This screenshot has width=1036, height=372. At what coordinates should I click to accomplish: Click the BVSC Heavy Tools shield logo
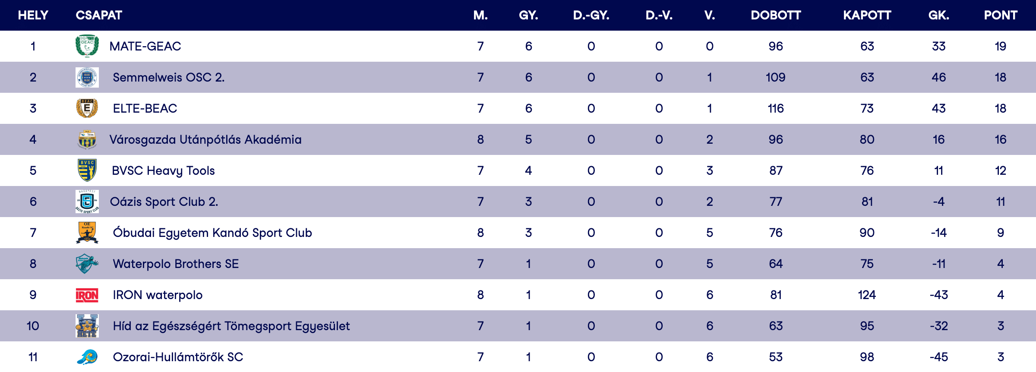(87, 170)
